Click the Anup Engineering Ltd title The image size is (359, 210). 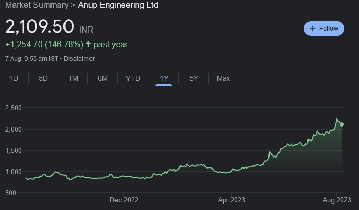pyautogui.click(x=118, y=5)
